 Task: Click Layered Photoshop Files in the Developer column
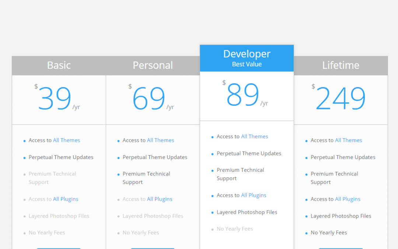(247, 212)
